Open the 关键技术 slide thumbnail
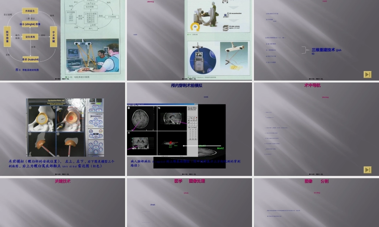The width and height of the screenshot is (379, 227). point(63,202)
